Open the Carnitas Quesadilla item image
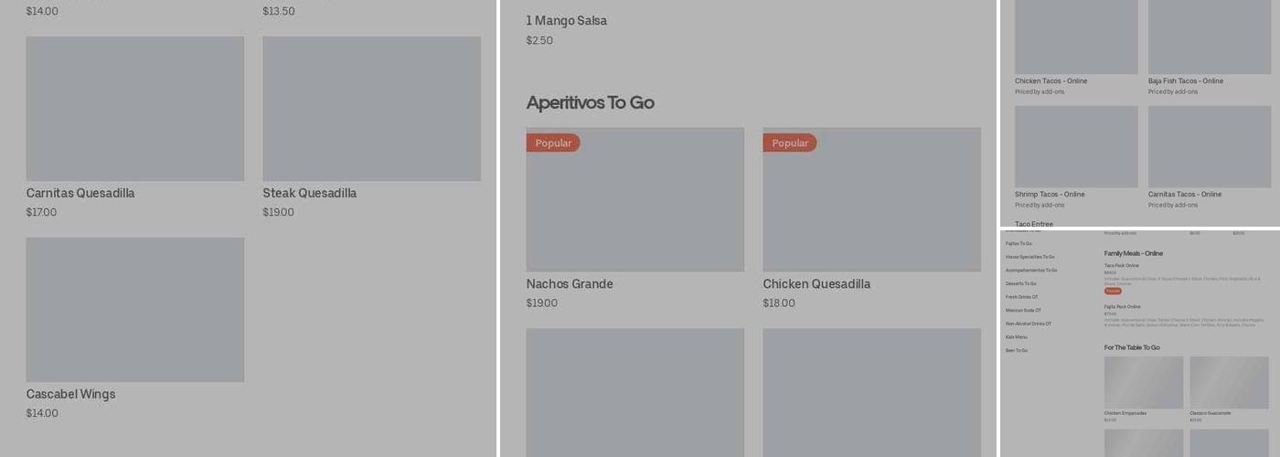Viewport: 1280px width, 457px height. coord(134,109)
